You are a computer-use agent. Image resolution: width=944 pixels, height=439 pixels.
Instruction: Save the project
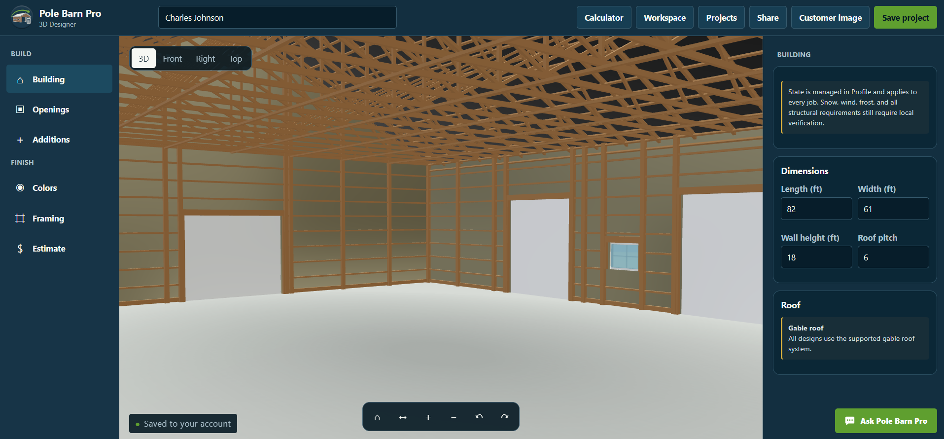[x=906, y=18]
